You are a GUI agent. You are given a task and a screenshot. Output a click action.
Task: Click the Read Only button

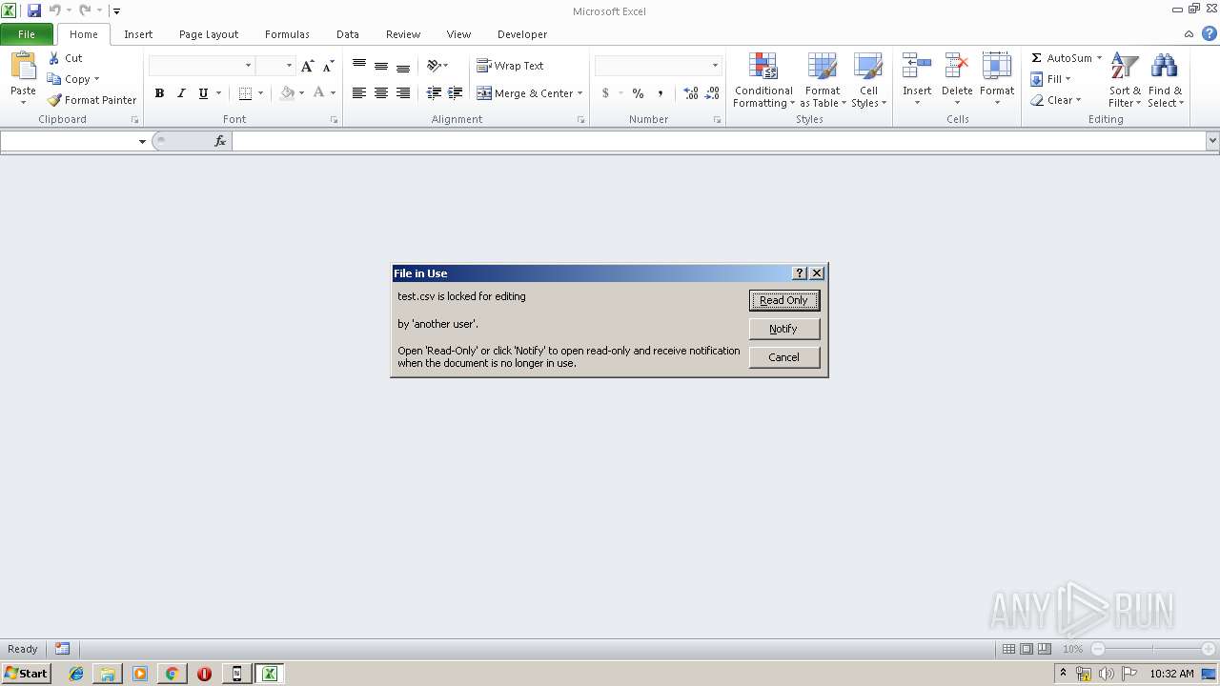783,300
